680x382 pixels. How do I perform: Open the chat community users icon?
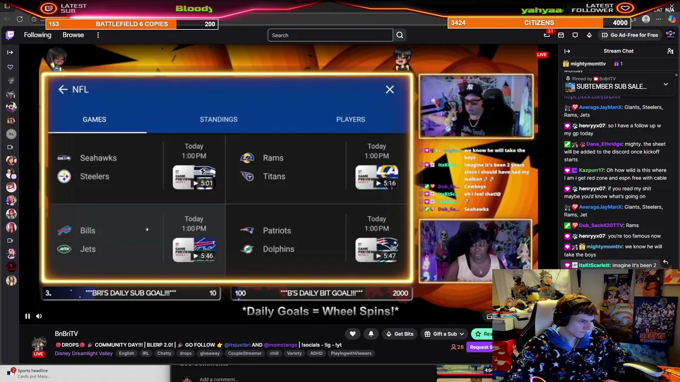(x=670, y=51)
